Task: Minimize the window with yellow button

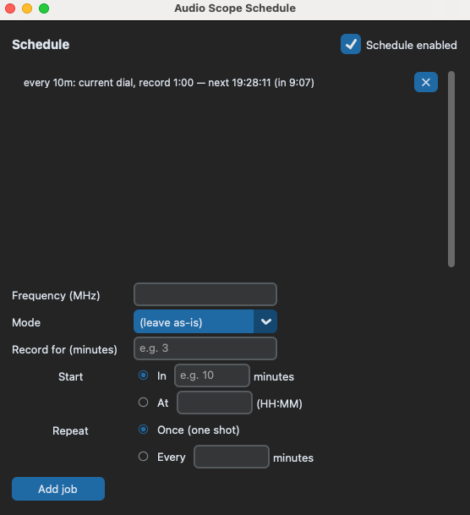Action: (x=27, y=8)
